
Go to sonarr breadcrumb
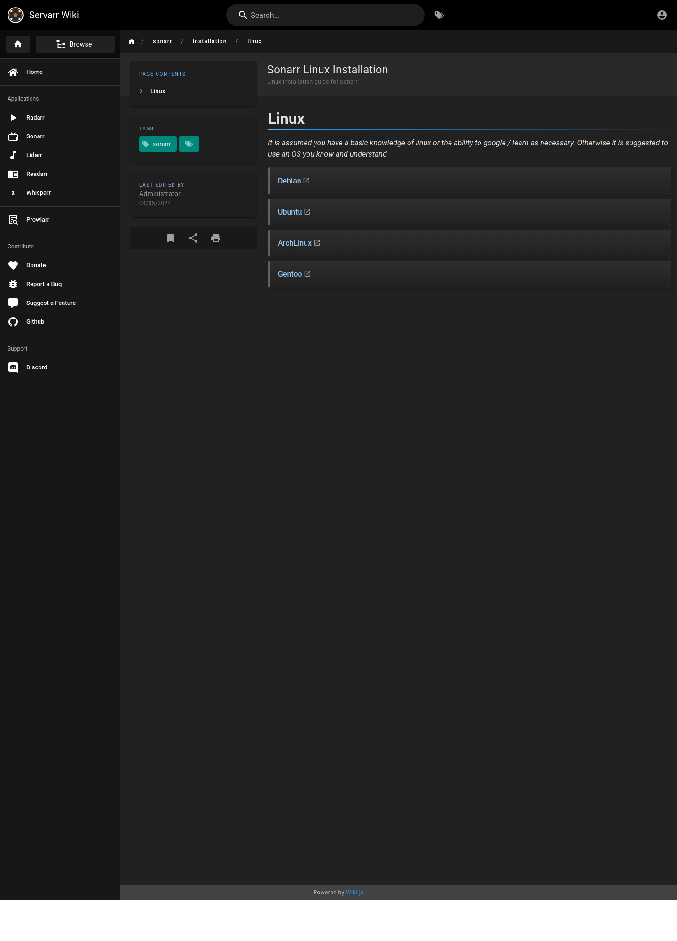[162, 41]
